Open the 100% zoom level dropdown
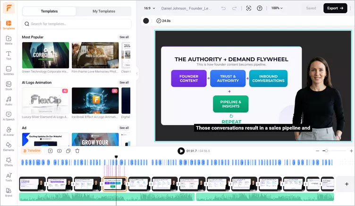 pyautogui.click(x=277, y=8)
